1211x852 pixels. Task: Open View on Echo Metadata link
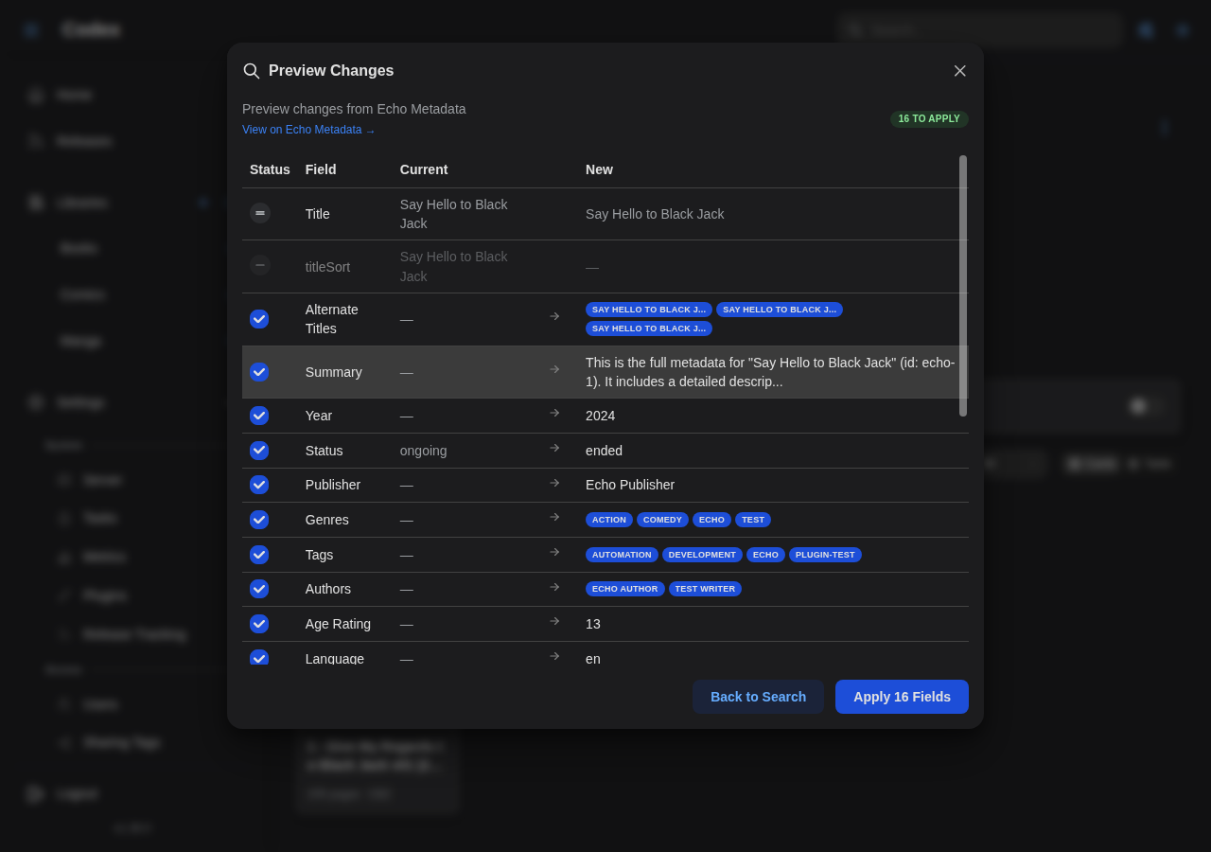tap(308, 130)
